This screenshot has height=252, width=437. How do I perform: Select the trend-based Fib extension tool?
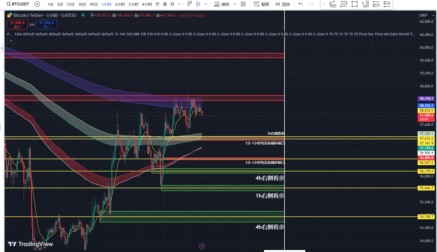(x=333, y=4)
